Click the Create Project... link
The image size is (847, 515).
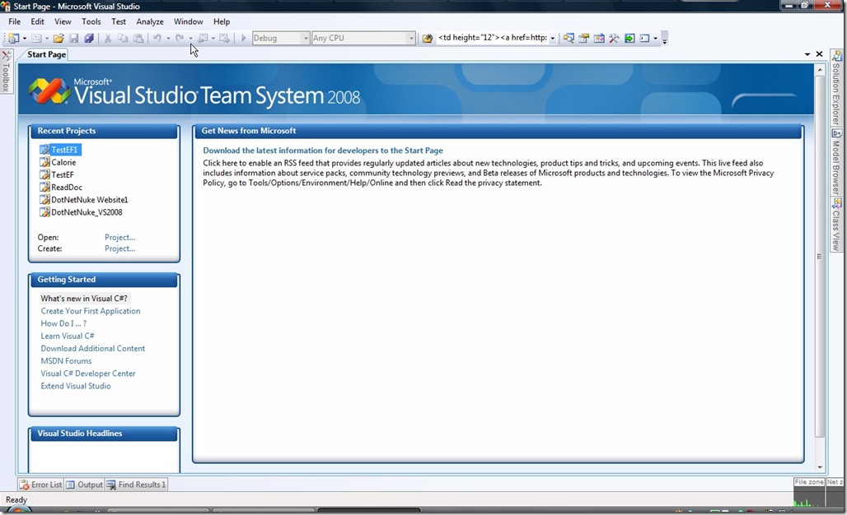[120, 248]
